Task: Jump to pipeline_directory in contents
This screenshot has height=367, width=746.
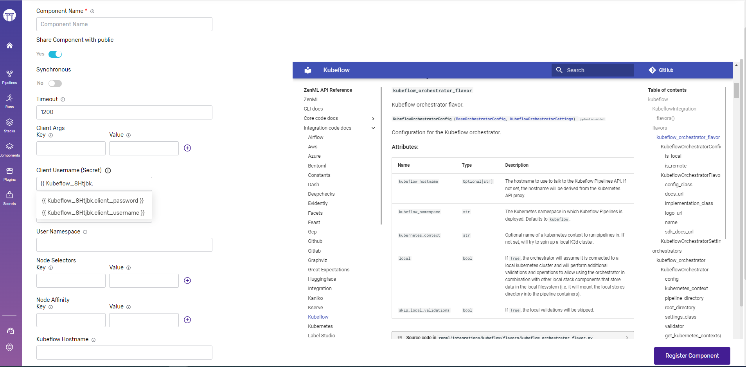Action: tap(684, 298)
